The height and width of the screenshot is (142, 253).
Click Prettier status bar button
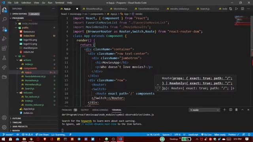pyautogui.click(x=234, y=135)
